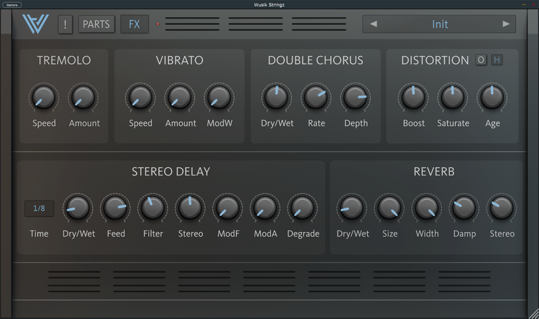539x319 pixels.
Task: Click the Stereo Delay ModF knob
Action: (228, 208)
